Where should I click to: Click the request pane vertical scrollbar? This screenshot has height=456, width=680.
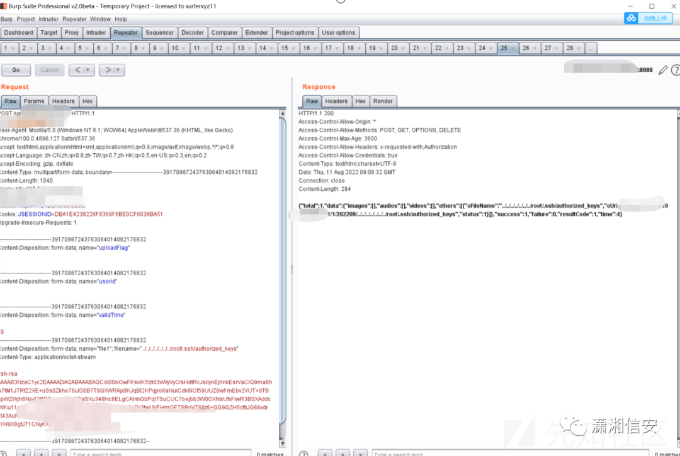tap(283, 278)
